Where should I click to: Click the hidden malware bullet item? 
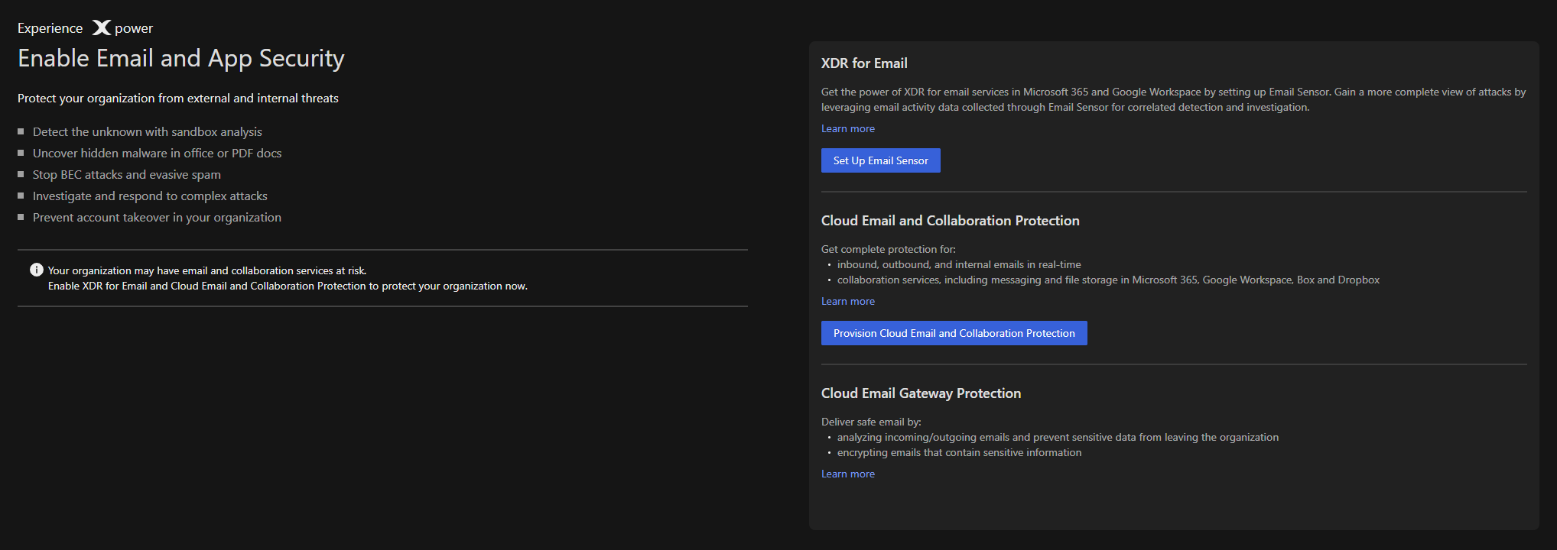click(x=157, y=154)
